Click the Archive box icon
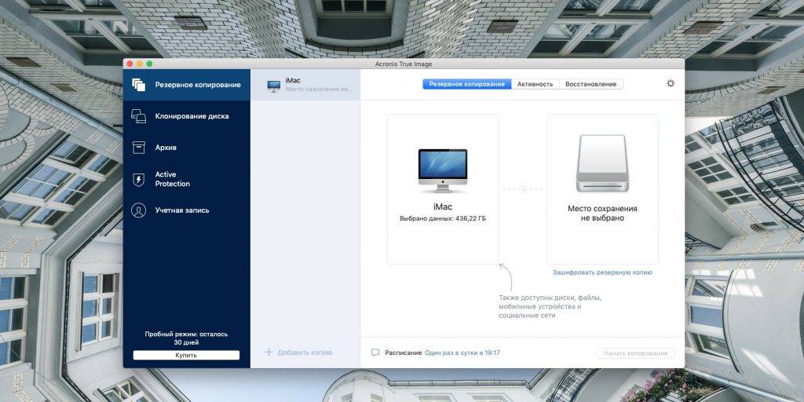 (x=138, y=148)
